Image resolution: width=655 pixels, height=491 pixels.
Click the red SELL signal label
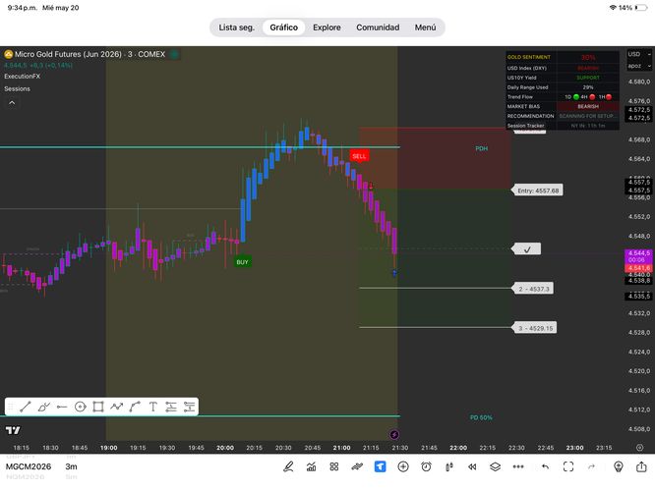pyautogui.click(x=359, y=156)
